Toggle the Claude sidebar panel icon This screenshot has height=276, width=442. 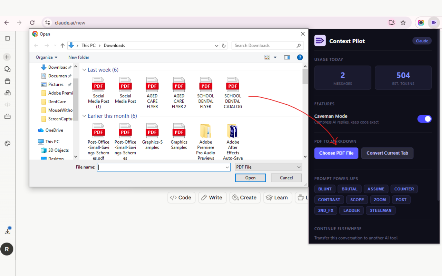7,38
